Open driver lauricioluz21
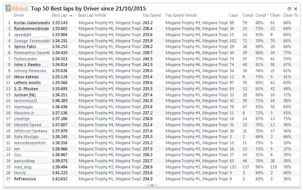 coord(26,101)
